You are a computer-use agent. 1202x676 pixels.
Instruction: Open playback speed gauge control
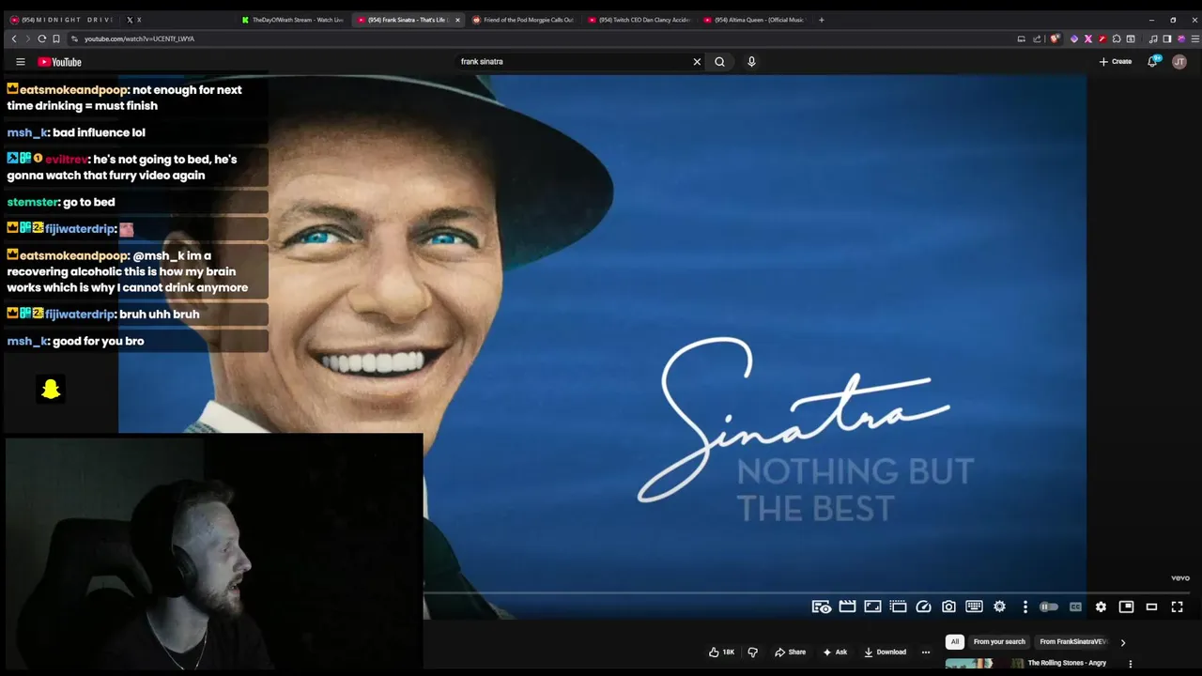click(923, 607)
